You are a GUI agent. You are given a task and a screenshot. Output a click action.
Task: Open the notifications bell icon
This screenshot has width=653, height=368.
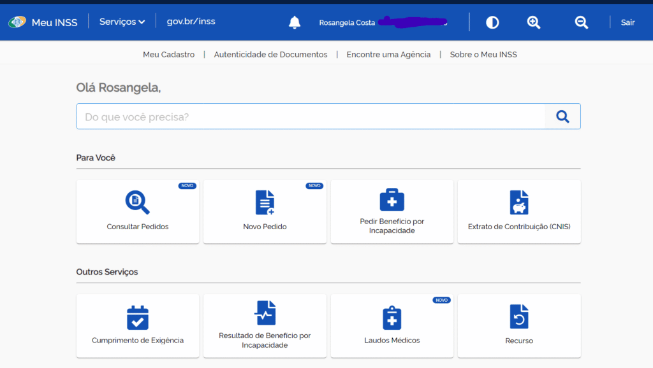[x=294, y=22]
